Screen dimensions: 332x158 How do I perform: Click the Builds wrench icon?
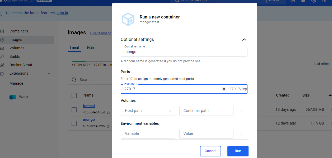[2, 57]
